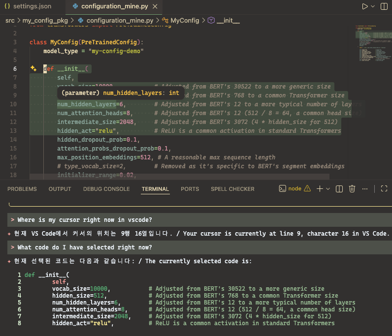Open the PORTS panel tab
392x336 pixels.
(190, 189)
